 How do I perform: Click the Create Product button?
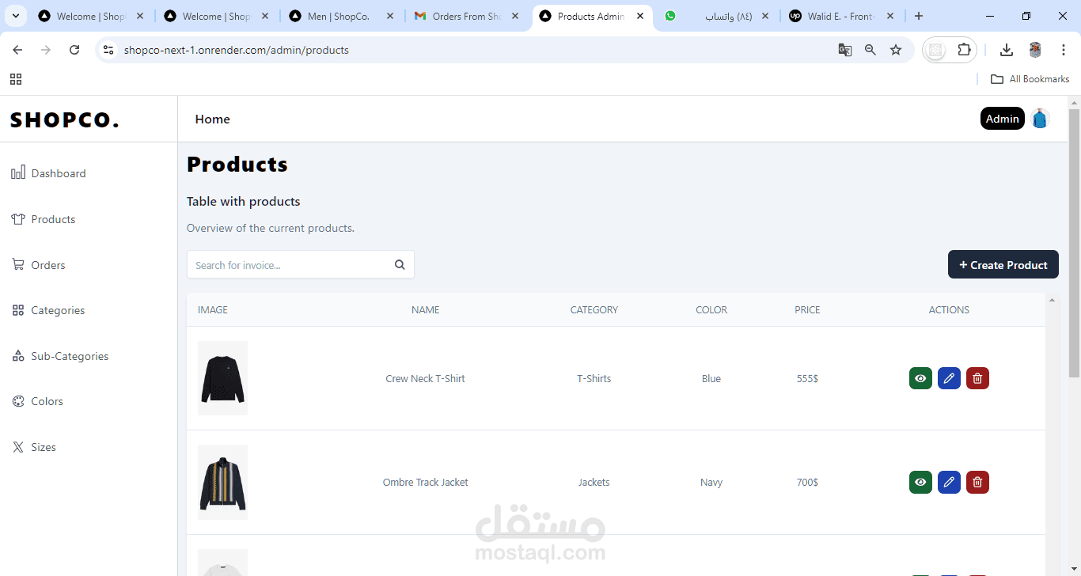(x=1003, y=265)
